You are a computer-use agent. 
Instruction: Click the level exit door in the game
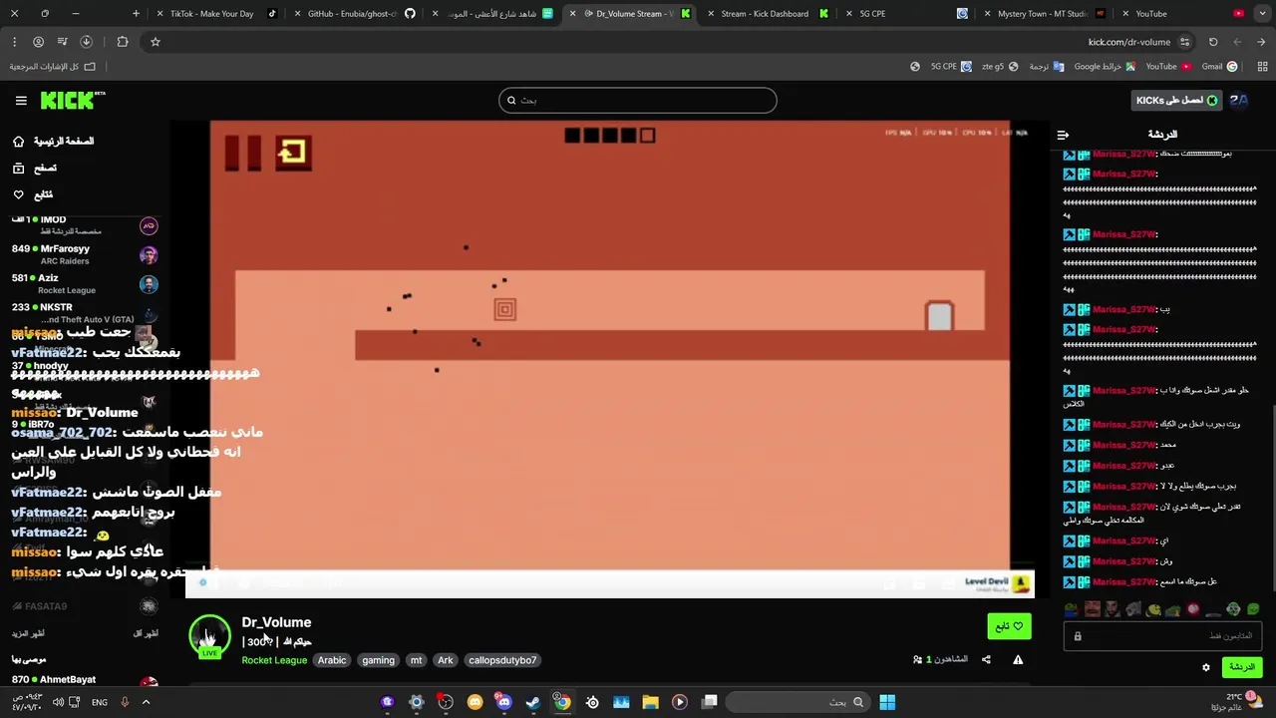click(939, 316)
